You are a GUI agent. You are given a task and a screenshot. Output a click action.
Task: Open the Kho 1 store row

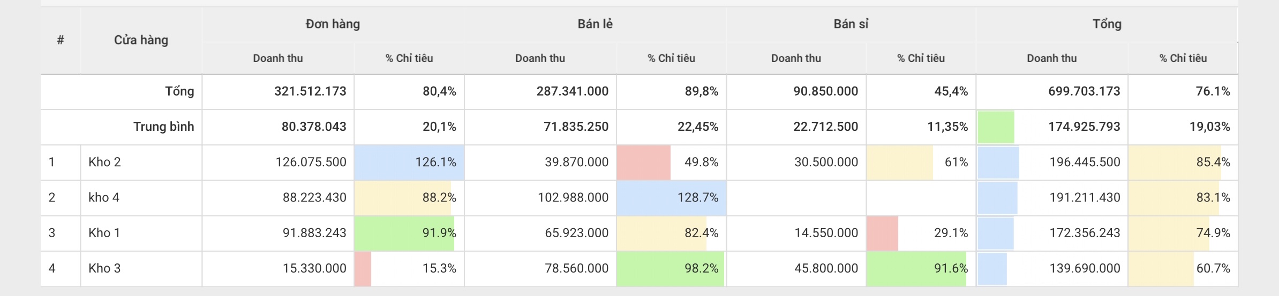tap(104, 233)
